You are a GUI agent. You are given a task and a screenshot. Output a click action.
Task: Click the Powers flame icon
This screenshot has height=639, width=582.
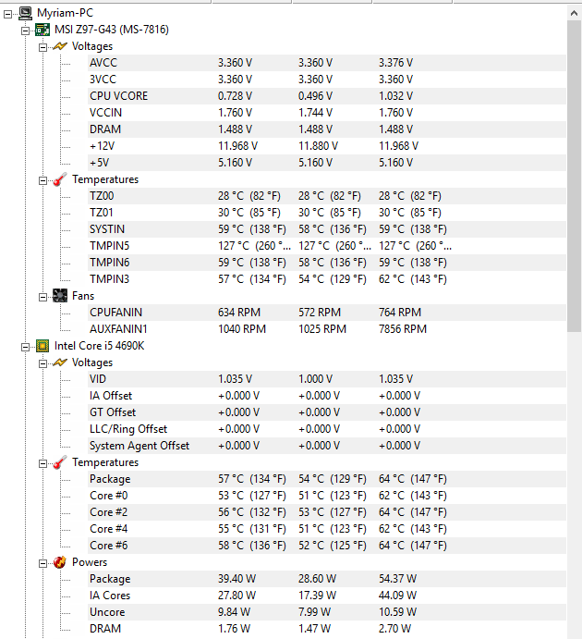tap(60, 562)
